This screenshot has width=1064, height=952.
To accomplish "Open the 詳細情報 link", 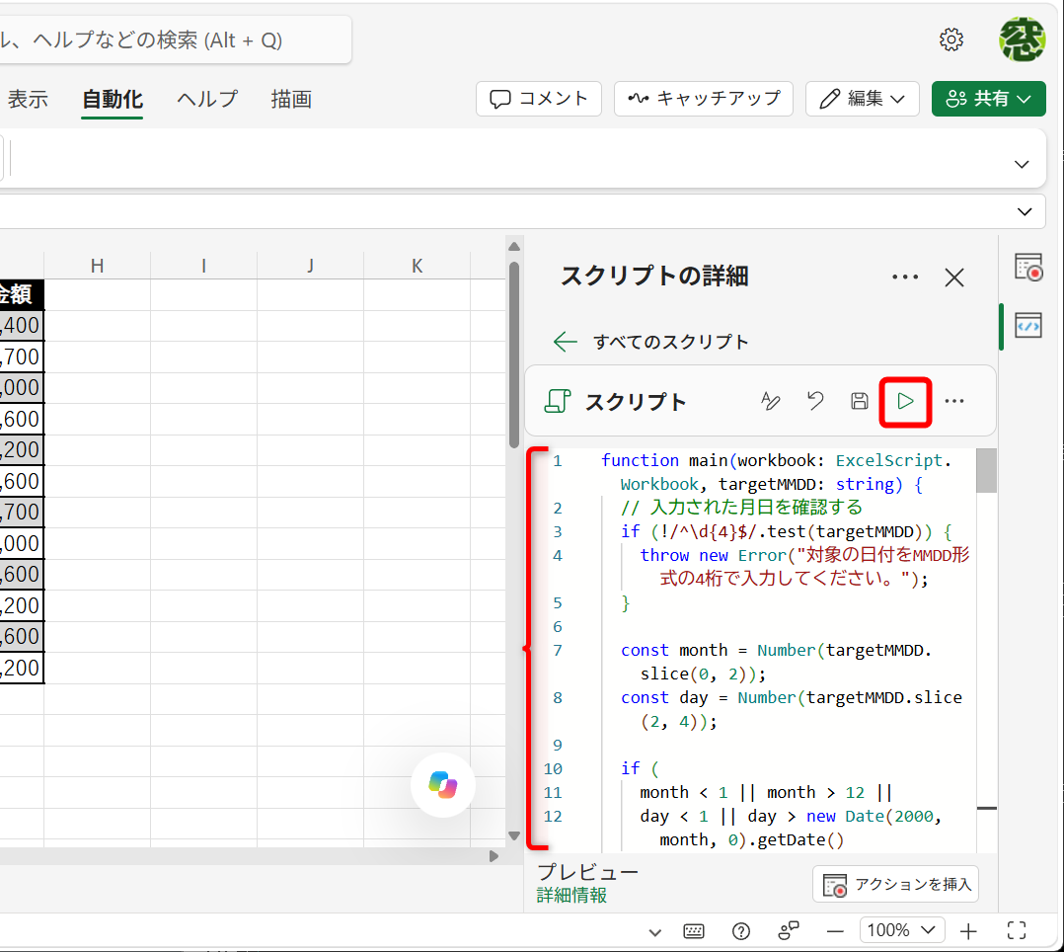I will coord(571,896).
